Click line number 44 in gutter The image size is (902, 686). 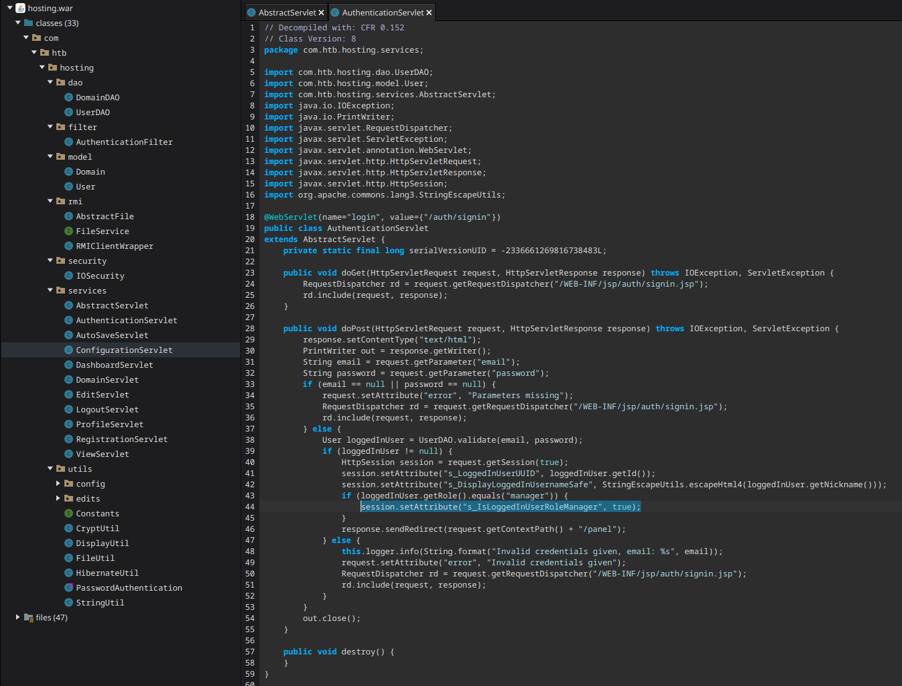click(250, 506)
